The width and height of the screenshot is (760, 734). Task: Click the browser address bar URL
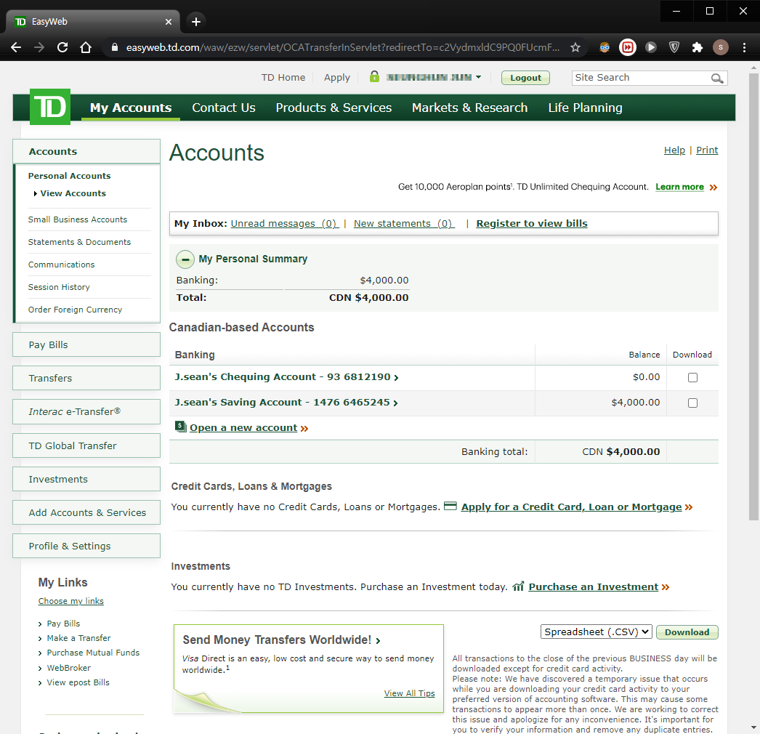[343, 47]
